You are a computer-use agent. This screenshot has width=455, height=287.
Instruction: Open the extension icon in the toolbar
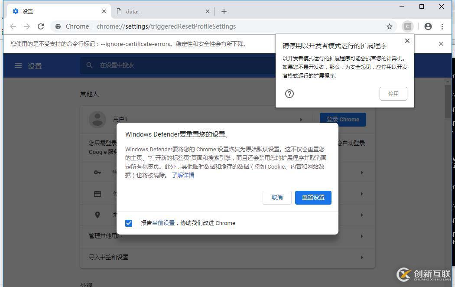pyautogui.click(x=408, y=26)
